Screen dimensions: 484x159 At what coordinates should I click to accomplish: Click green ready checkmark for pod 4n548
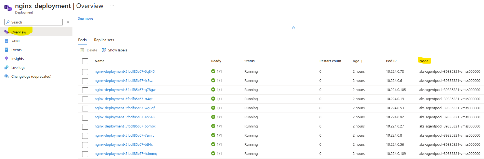click(213, 117)
